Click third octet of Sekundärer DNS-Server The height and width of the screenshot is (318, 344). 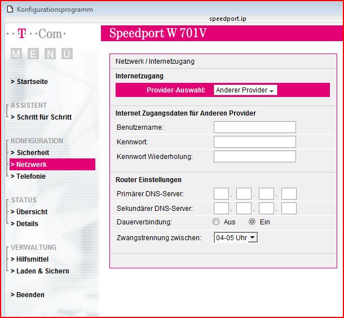click(x=266, y=209)
